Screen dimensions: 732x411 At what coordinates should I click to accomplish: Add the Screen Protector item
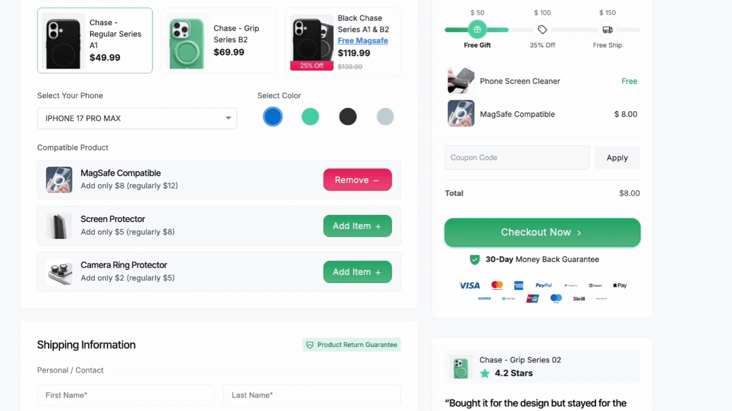(357, 226)
